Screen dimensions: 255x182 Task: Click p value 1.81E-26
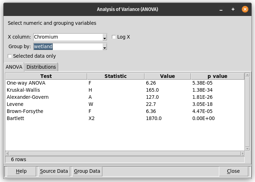tap(202, 97)
